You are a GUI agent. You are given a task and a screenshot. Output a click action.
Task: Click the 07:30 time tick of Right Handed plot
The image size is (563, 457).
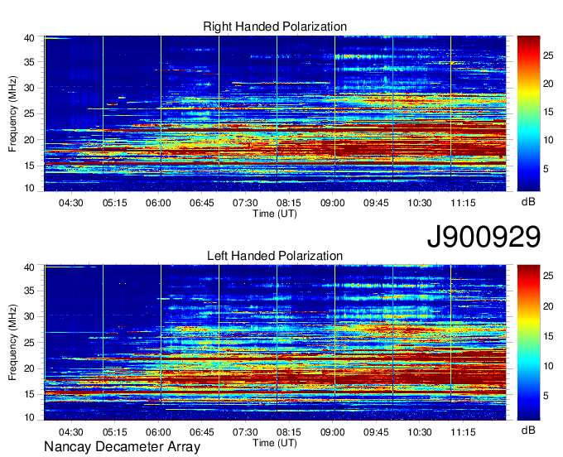pos(245,203)
